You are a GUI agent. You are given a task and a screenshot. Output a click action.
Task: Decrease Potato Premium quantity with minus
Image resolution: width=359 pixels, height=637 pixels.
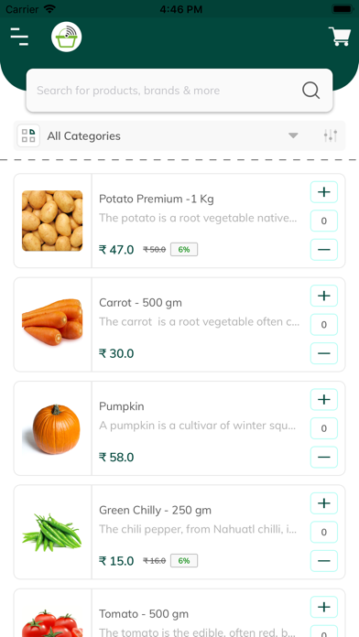(x=324, y=250)
